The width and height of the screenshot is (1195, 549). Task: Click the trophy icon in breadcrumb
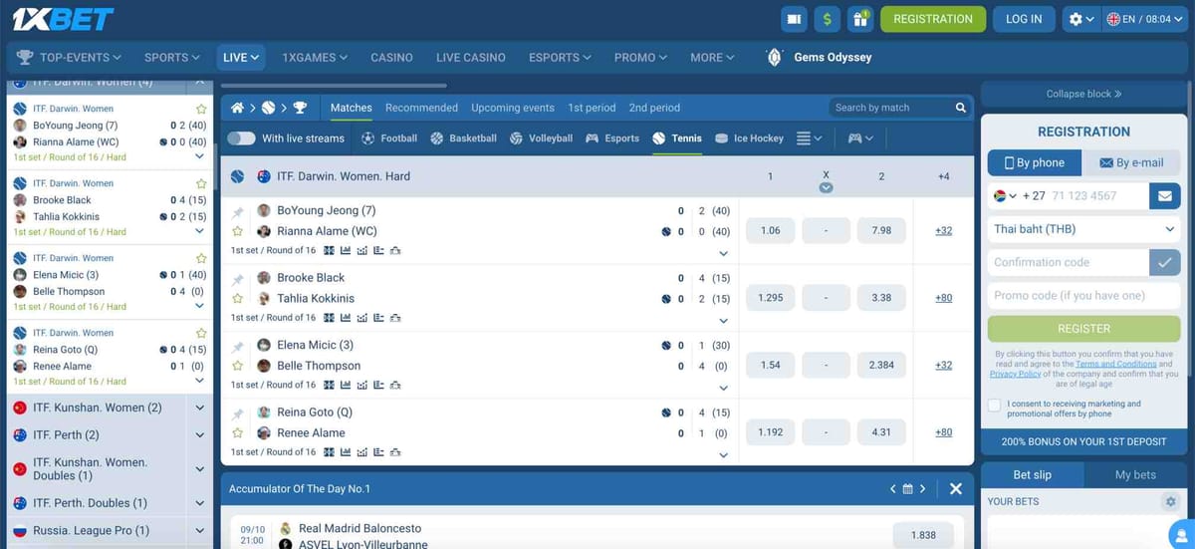pos(300,108)
